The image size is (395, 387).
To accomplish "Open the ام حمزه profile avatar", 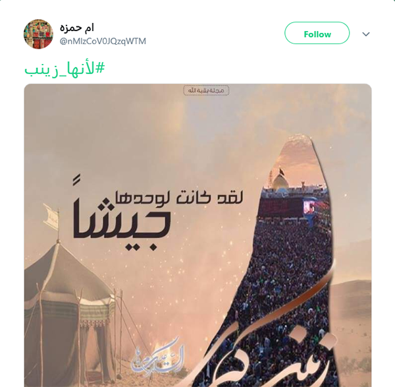I will (38, 34).
